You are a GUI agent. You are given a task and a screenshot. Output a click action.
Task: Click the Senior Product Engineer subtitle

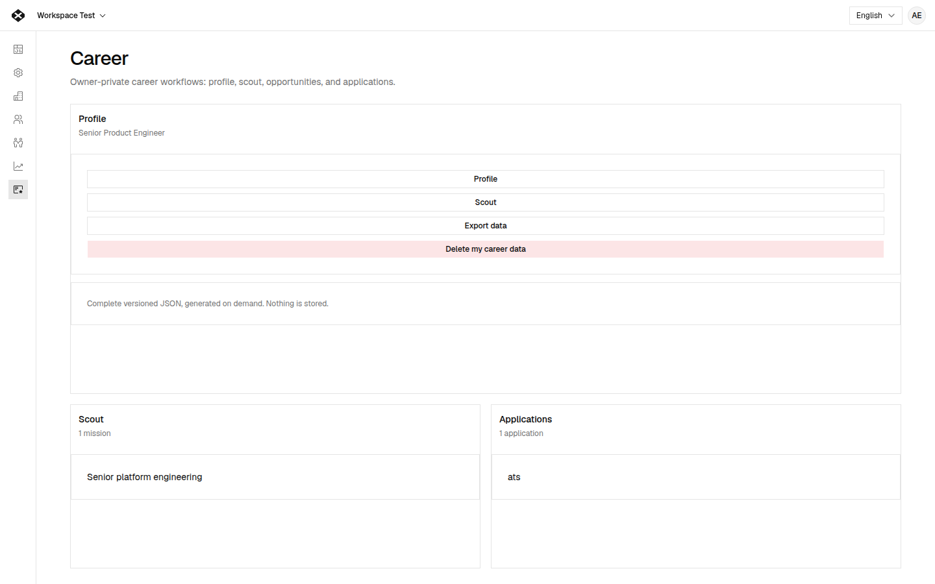[121, 133]
